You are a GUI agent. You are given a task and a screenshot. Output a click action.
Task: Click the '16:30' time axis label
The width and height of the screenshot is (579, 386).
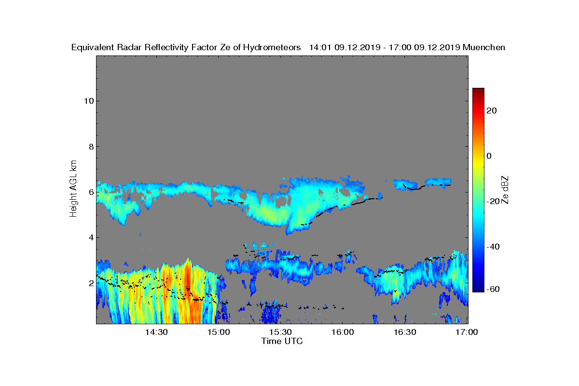[405, 332]
